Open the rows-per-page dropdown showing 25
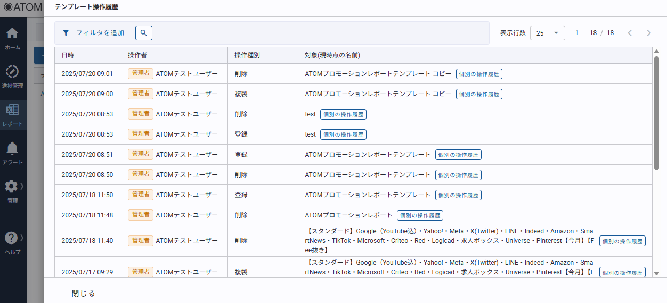This screenshot has height=303, width=667. tap(547, 33)
